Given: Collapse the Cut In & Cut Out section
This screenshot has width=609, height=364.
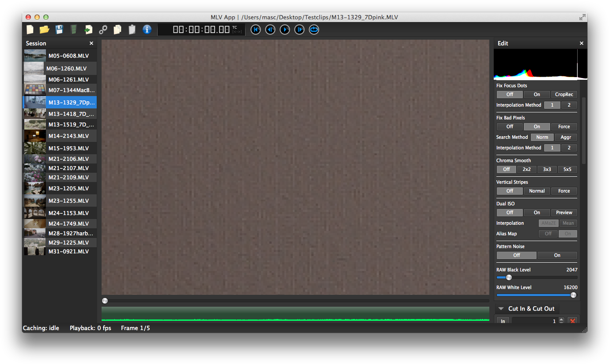Looking at the screenshot, I should (x=501, y=308).
